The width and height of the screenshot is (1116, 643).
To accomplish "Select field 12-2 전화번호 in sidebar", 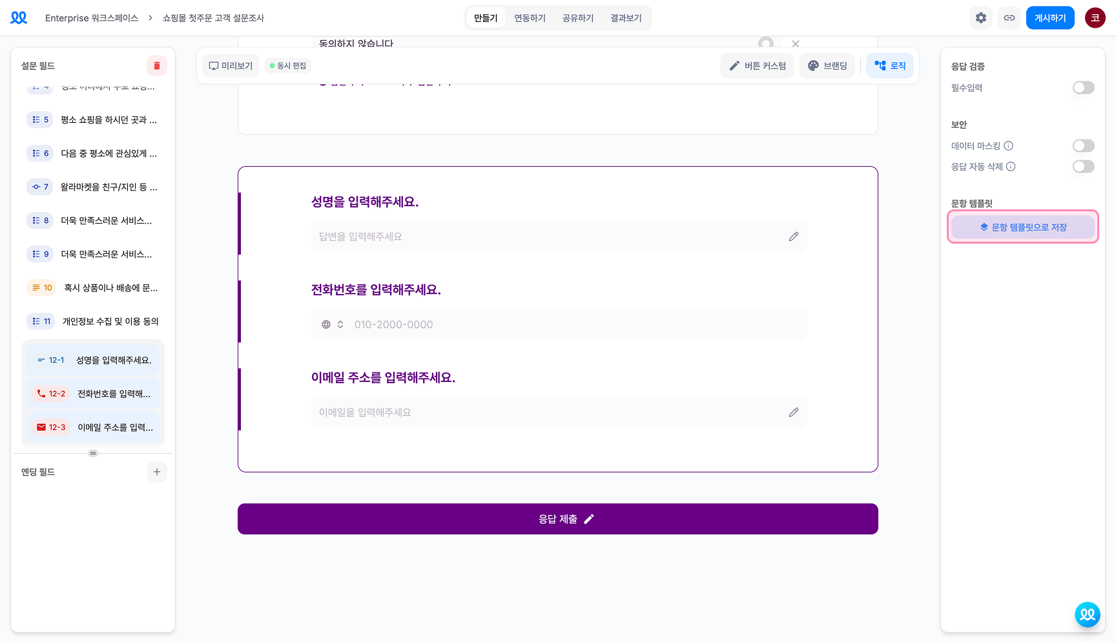I will pyautogui.click(x=93, y=394).
